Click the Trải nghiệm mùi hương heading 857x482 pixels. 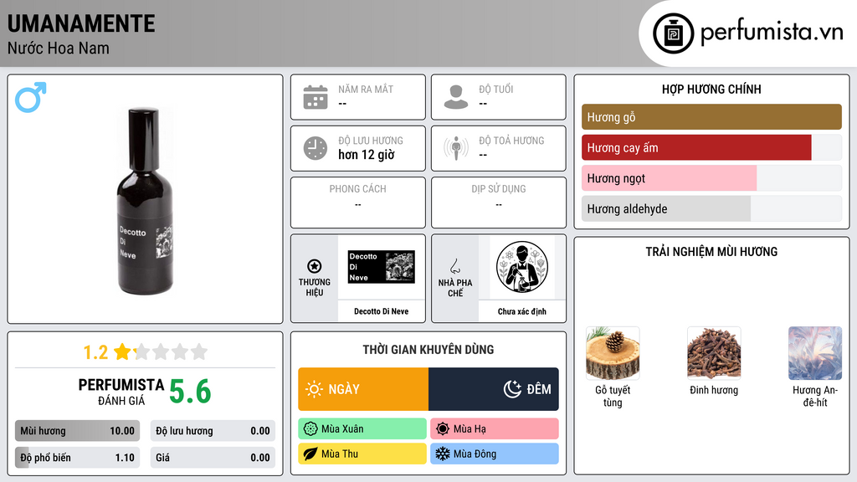711,252
